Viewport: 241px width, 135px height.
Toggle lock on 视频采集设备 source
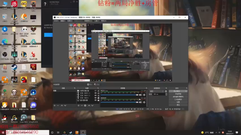(x=99, y=91)
